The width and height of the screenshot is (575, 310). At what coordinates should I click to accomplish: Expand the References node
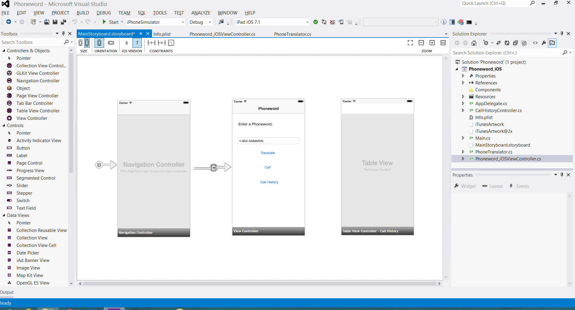point(463,83)
